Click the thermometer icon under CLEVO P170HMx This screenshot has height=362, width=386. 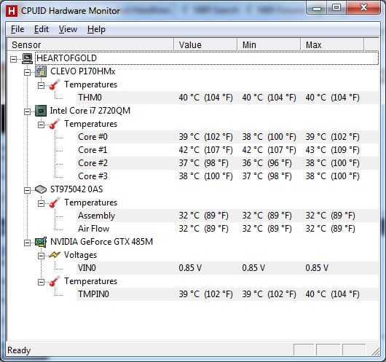tap(55, 84)
